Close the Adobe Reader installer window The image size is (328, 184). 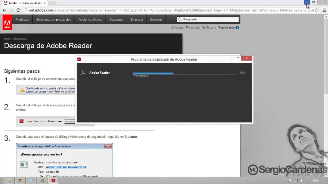[247, 59]
